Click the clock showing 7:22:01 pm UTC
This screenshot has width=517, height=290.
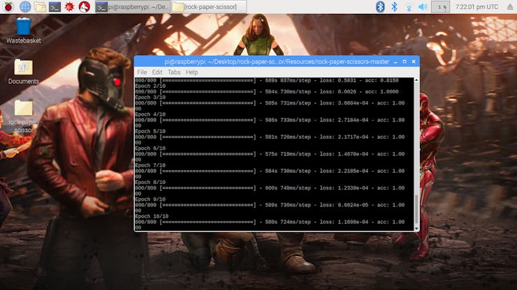pyautogui.click(x=476, y=6)
